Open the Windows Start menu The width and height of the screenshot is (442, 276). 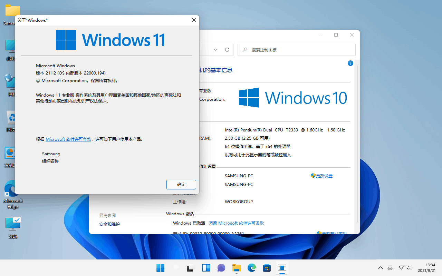point(160,268)
